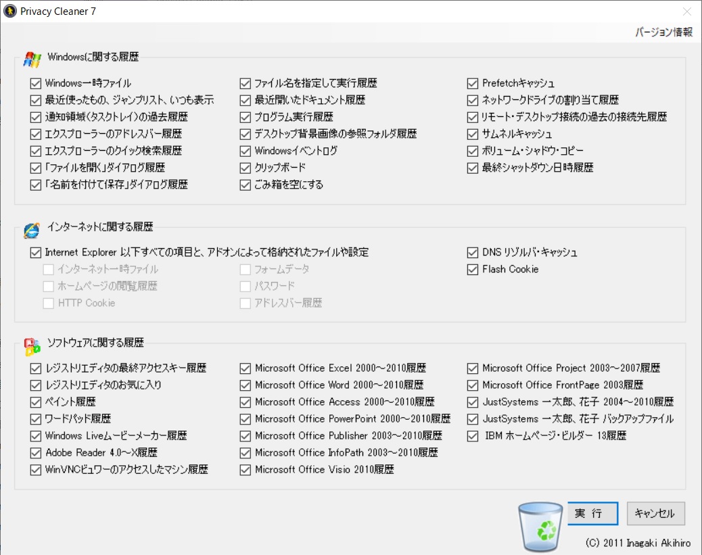Uncheck Microsoft Office Access 2000～2010履歴
This screenshot has width=702, height=555.
coord(245,402)
